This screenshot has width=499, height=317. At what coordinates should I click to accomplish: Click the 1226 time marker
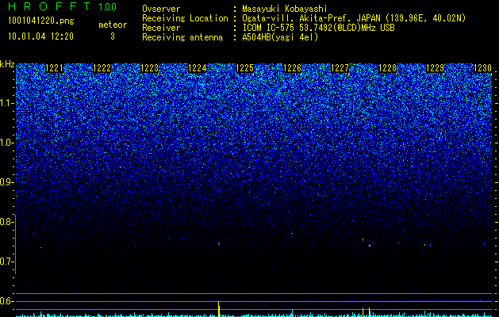[292, 68]
